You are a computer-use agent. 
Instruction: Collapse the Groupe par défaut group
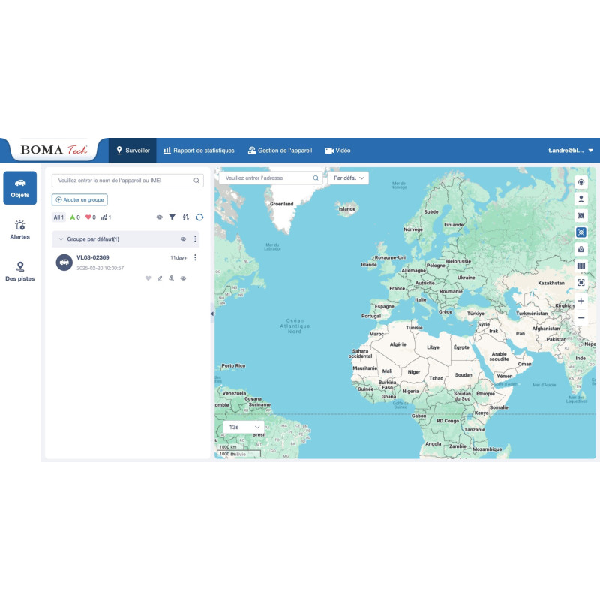pyautogui.click(x=61, y=239)
